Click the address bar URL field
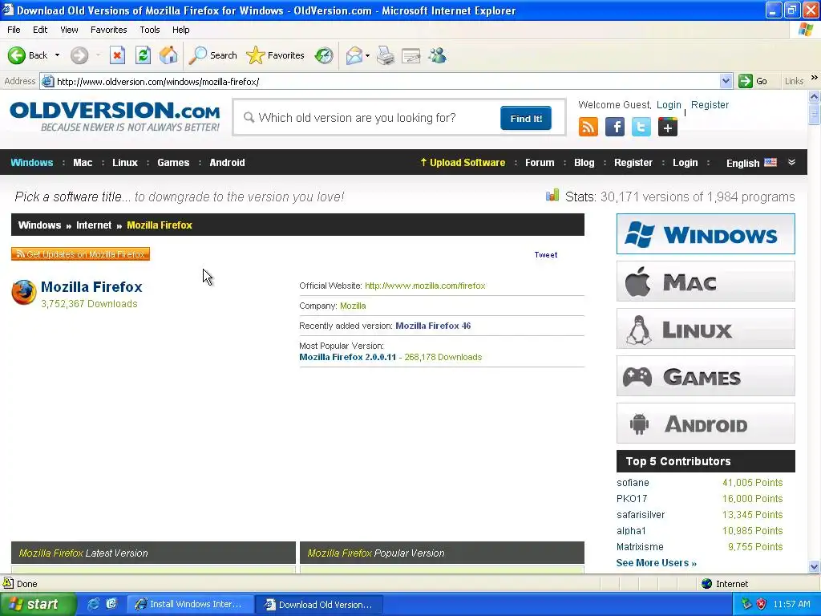The width and height of the screenshot is (821, 616). [387, 81]
